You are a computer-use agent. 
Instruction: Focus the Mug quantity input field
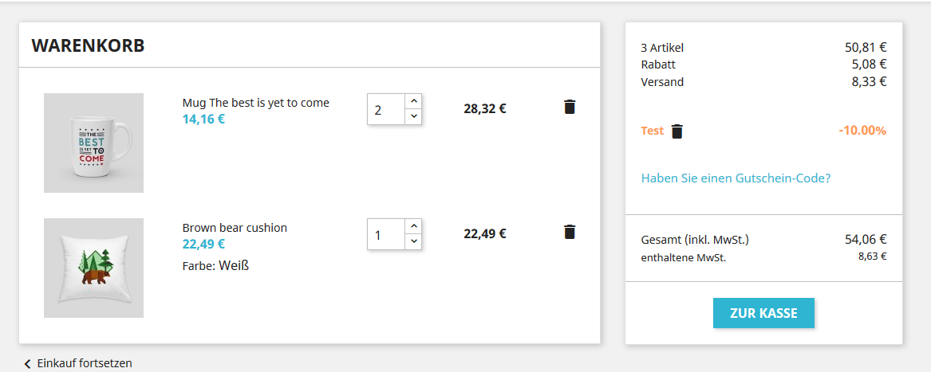click(x=386, y=109)
